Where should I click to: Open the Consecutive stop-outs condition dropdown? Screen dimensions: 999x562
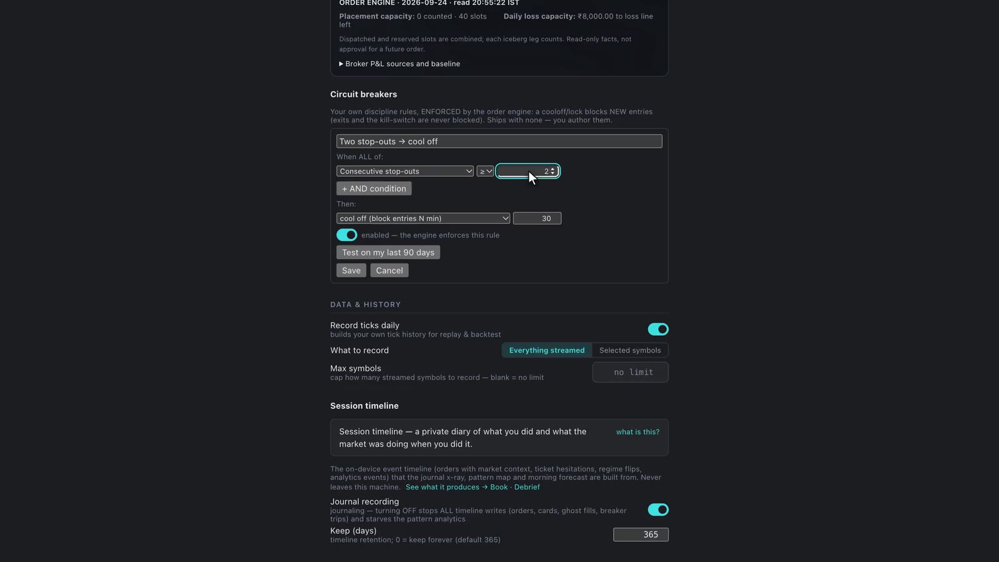pyautogui.click(x=405, y=171)
